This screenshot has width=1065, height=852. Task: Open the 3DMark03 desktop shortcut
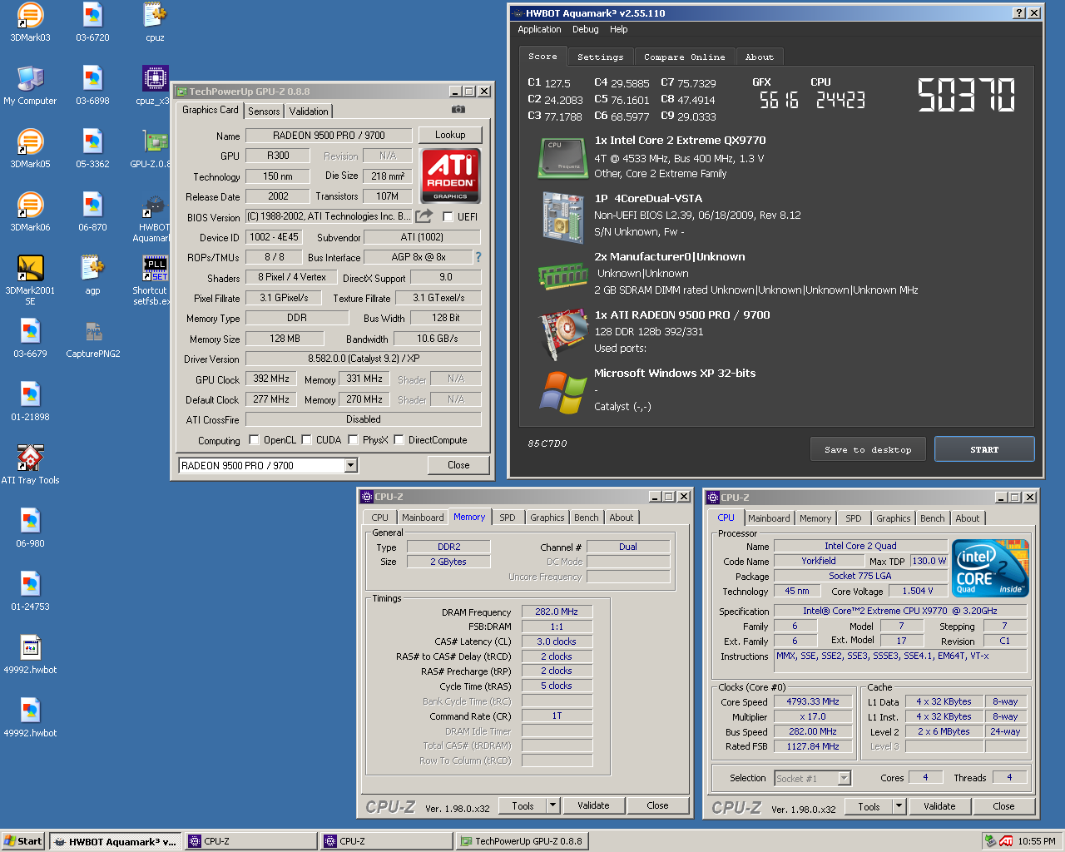click(x=30, y=22)
